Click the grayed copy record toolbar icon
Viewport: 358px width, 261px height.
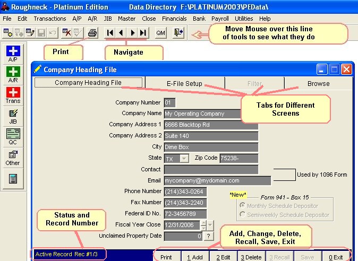[x=19, y=33]
